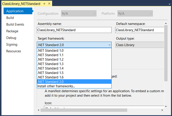Close the ClassLibrary_NETStandard document tab

pyautogui.click(x=49, y=4)
